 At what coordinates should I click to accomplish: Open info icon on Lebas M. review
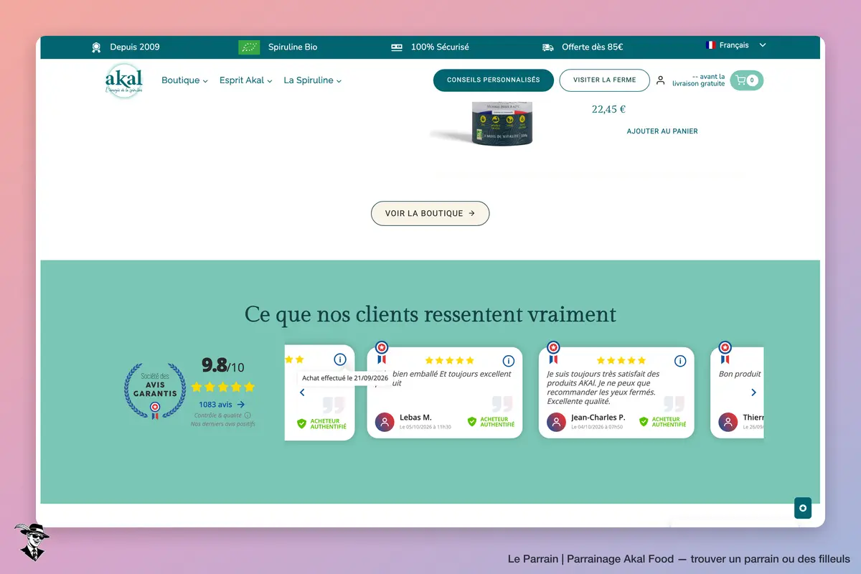coord(509,361)
